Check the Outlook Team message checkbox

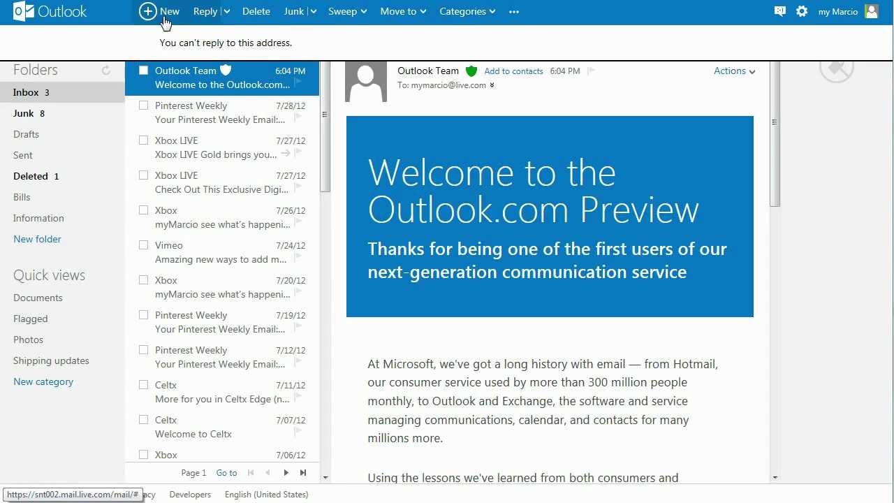tap(143, 70)
